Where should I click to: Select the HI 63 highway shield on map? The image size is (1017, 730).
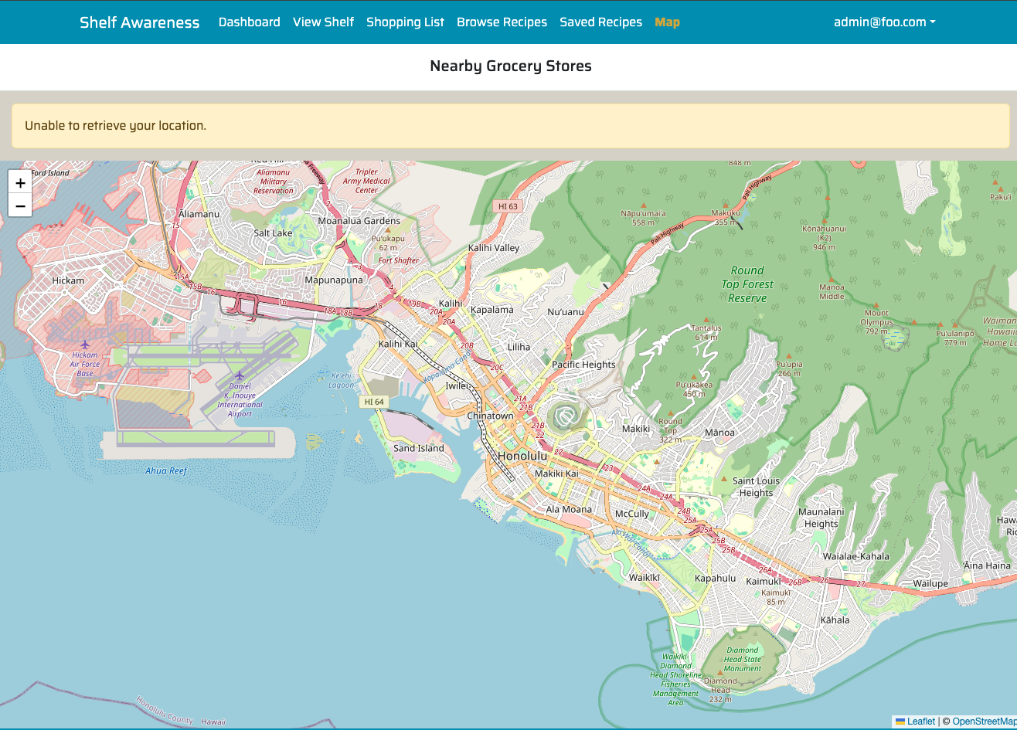507,205
